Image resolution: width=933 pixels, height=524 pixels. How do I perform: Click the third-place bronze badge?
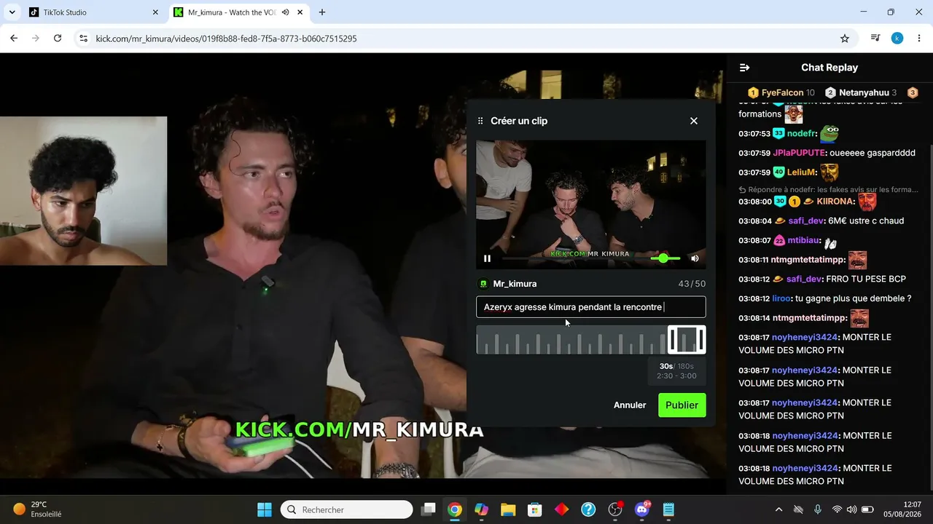pyautogui.click(x=912, y=92)
